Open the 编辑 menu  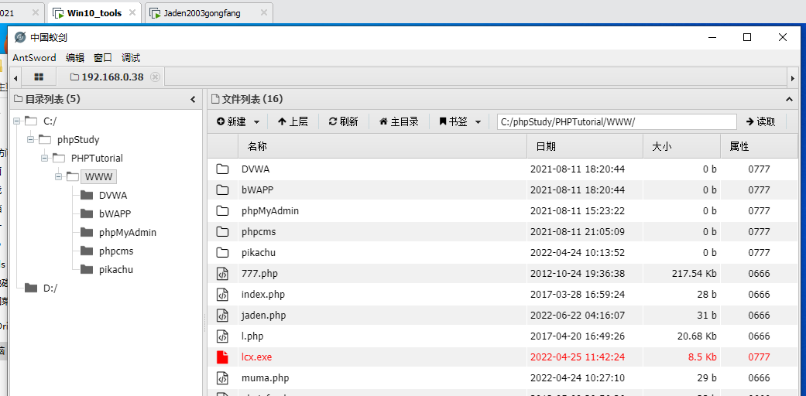(x=75, y=58)
